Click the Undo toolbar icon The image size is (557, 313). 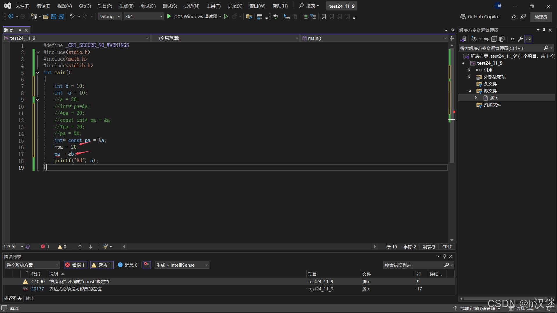click(x=72, y=17)
